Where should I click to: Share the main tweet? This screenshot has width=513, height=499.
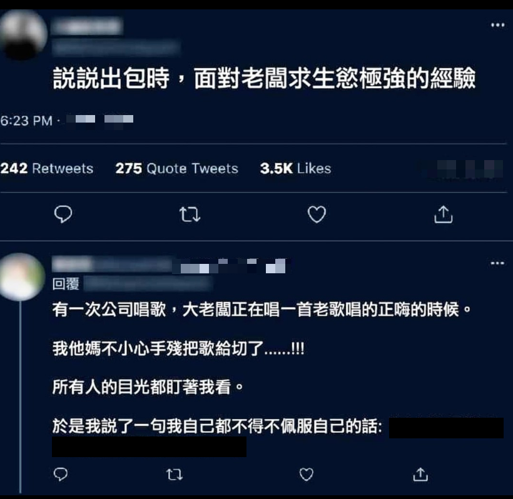(x=444, y=214)
